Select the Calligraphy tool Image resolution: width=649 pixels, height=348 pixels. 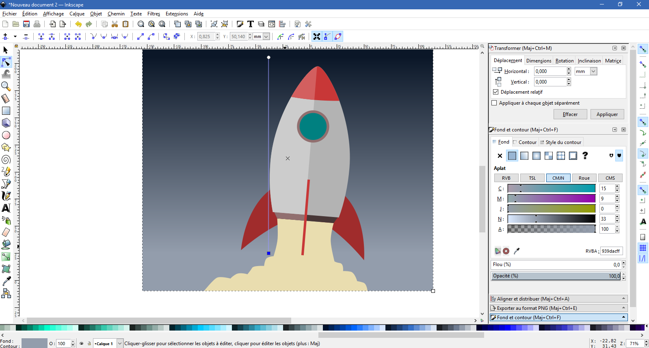coord(6,196)
